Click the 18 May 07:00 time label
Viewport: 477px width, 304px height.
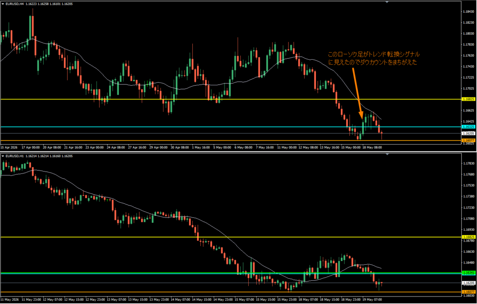click(308, 299)
